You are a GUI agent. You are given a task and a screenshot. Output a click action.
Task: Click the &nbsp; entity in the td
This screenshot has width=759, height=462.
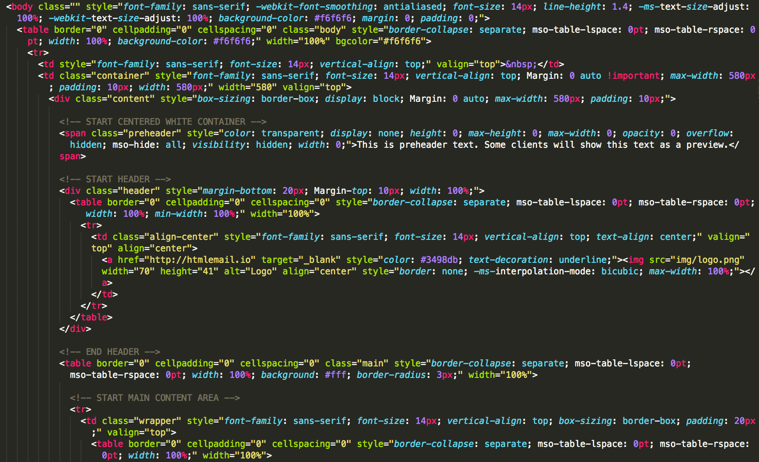tap(521, 64)
